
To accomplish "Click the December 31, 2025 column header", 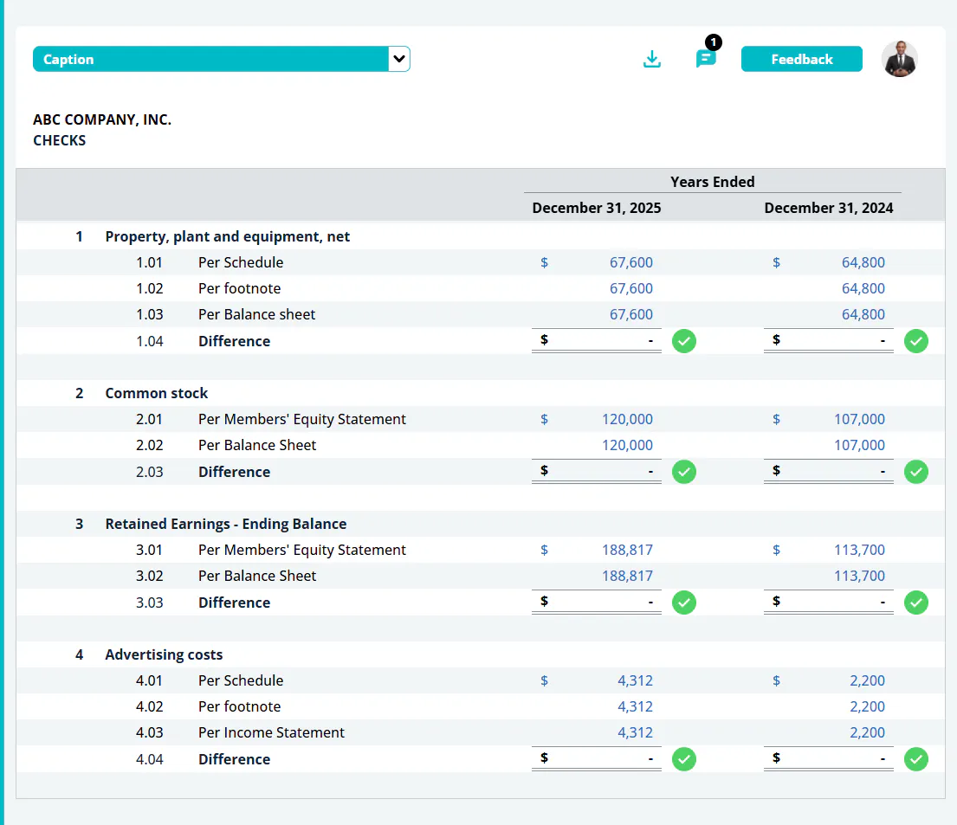I will point(597,208).
